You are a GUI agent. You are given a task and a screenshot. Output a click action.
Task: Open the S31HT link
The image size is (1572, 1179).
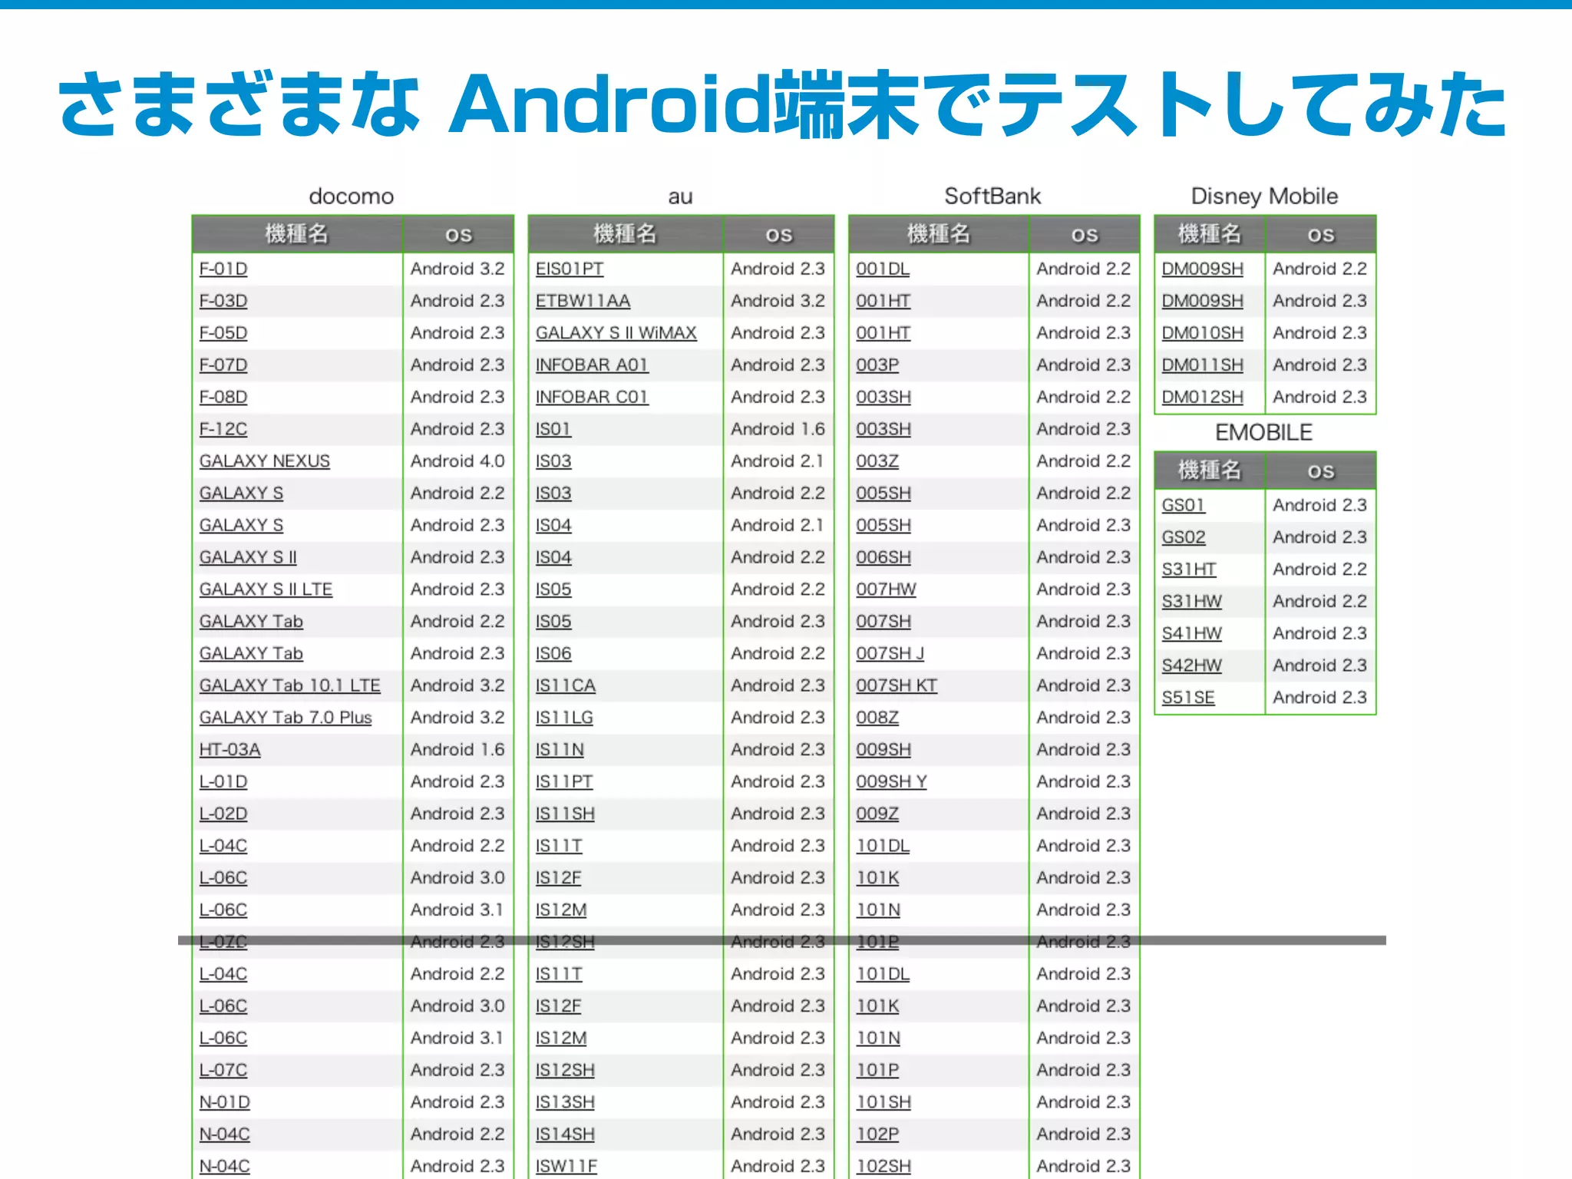click(1188, 570)
